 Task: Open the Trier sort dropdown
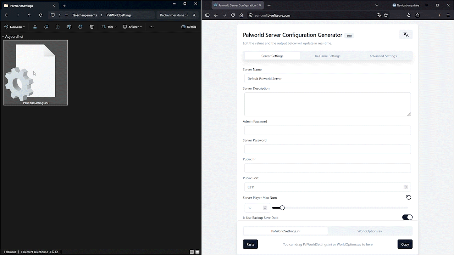[x=109, y=27]
